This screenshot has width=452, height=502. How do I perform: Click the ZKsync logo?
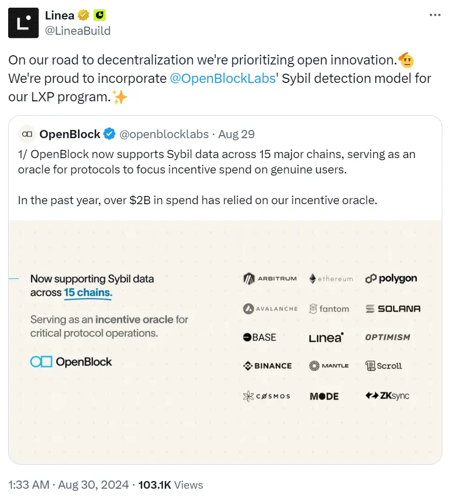coord(387,396)
